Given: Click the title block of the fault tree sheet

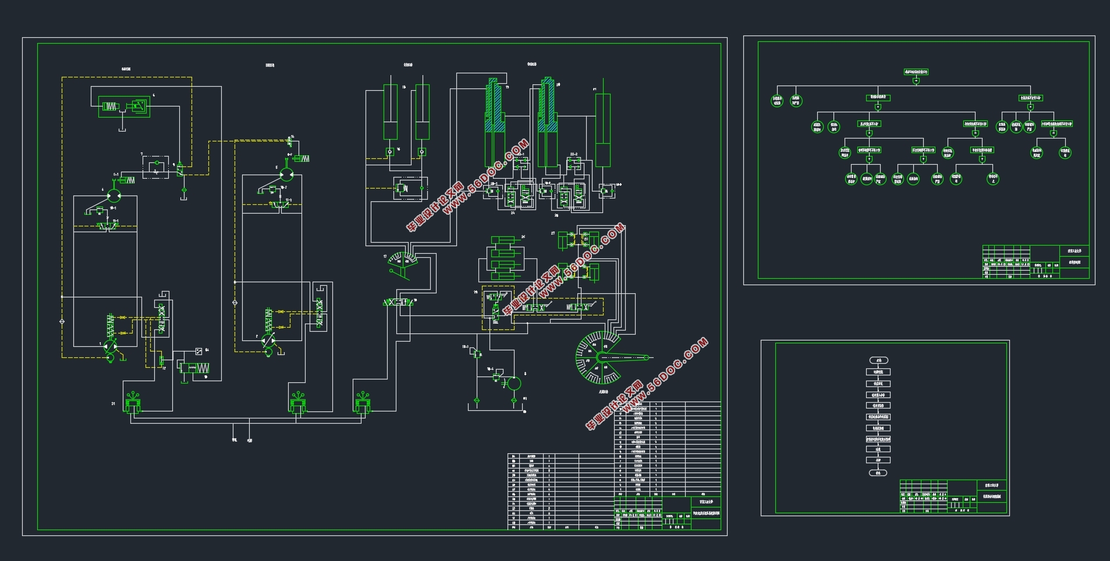Looking at the screenshot, I should 1035,262.
